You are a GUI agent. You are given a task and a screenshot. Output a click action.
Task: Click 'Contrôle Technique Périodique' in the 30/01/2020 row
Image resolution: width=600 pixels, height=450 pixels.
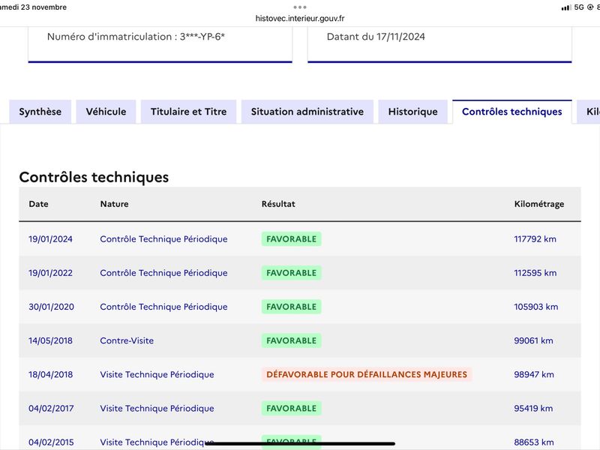(x=163, y=307)
